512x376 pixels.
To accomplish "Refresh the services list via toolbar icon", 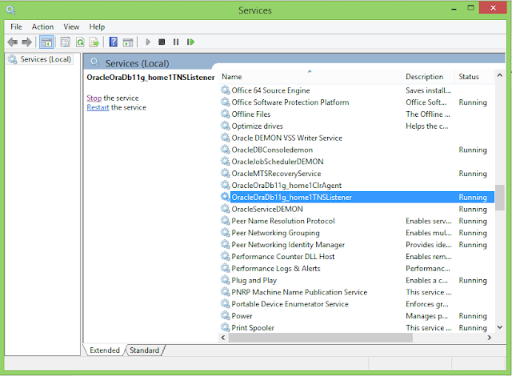I will (x=80, y=42).
